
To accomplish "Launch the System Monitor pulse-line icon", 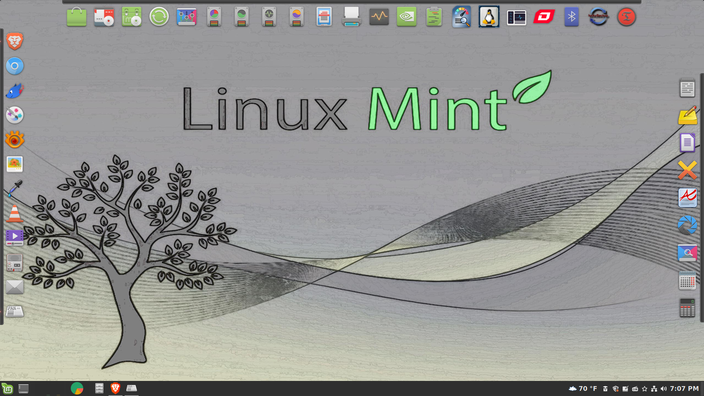I will [379, 17].
